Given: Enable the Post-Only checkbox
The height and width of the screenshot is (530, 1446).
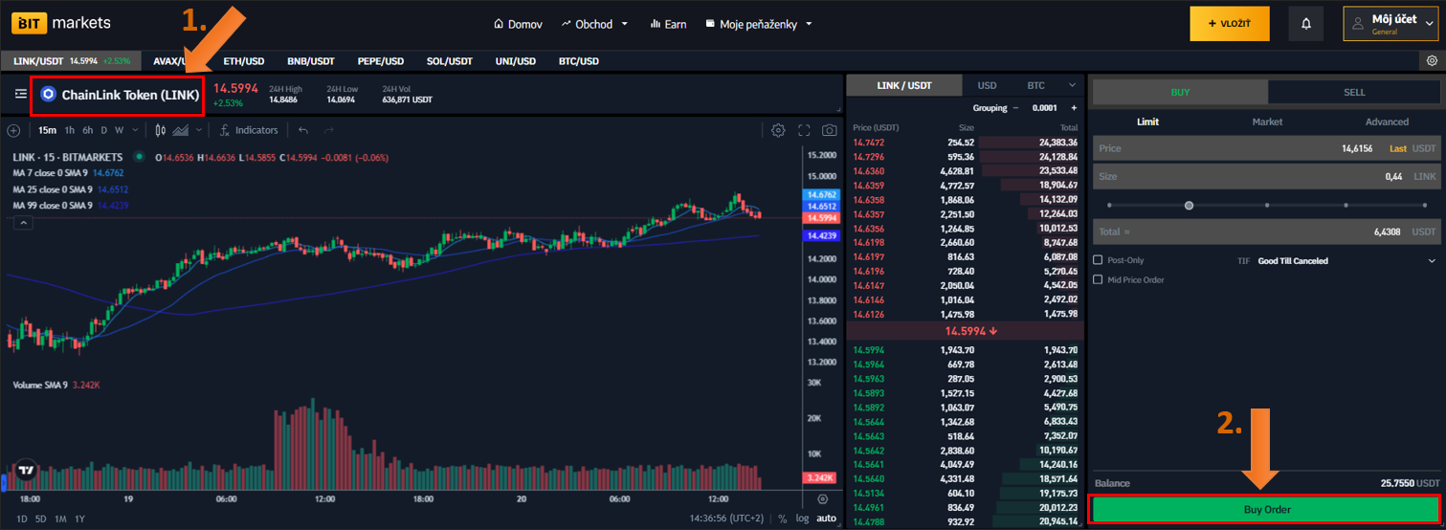Looking at the screenshot, I should 1098,260.
